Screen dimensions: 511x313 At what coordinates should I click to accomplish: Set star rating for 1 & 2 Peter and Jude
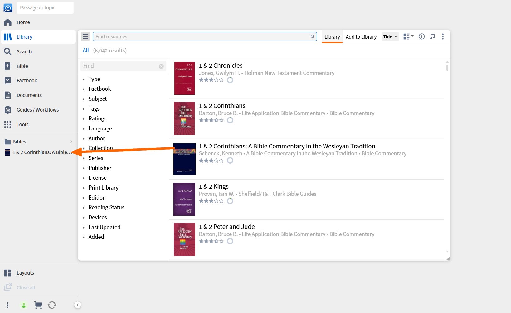pos(211,241)
